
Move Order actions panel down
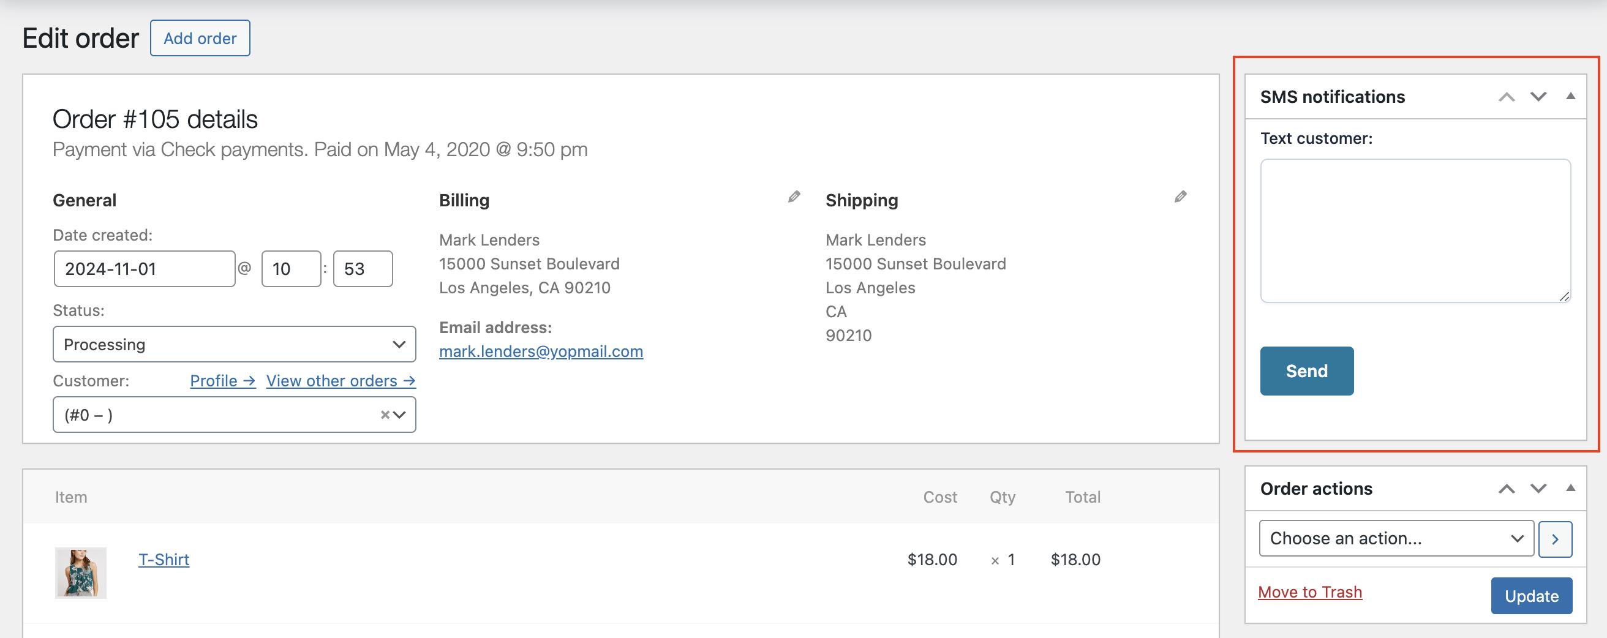1538,489
